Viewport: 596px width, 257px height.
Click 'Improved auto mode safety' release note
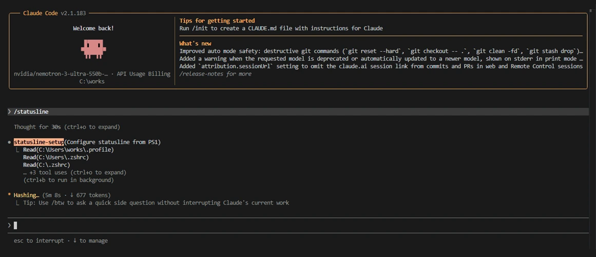[381, 51]
